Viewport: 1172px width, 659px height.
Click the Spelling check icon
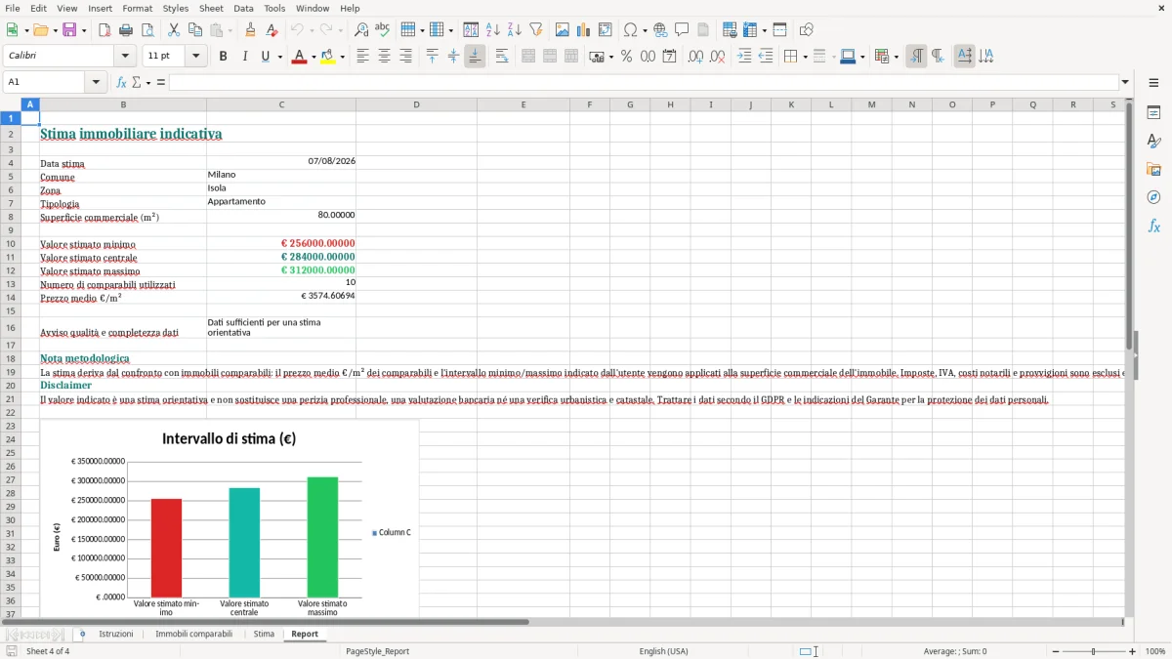(383, 30)
